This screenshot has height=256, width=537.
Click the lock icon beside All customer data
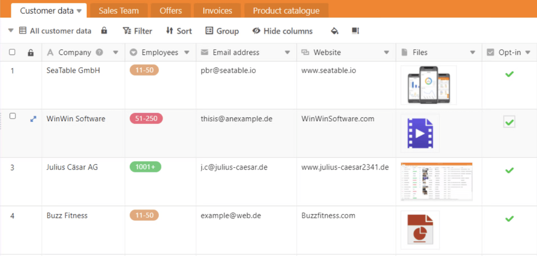104,30
